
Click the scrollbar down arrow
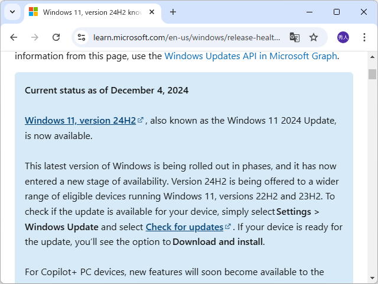click(372, 279)
